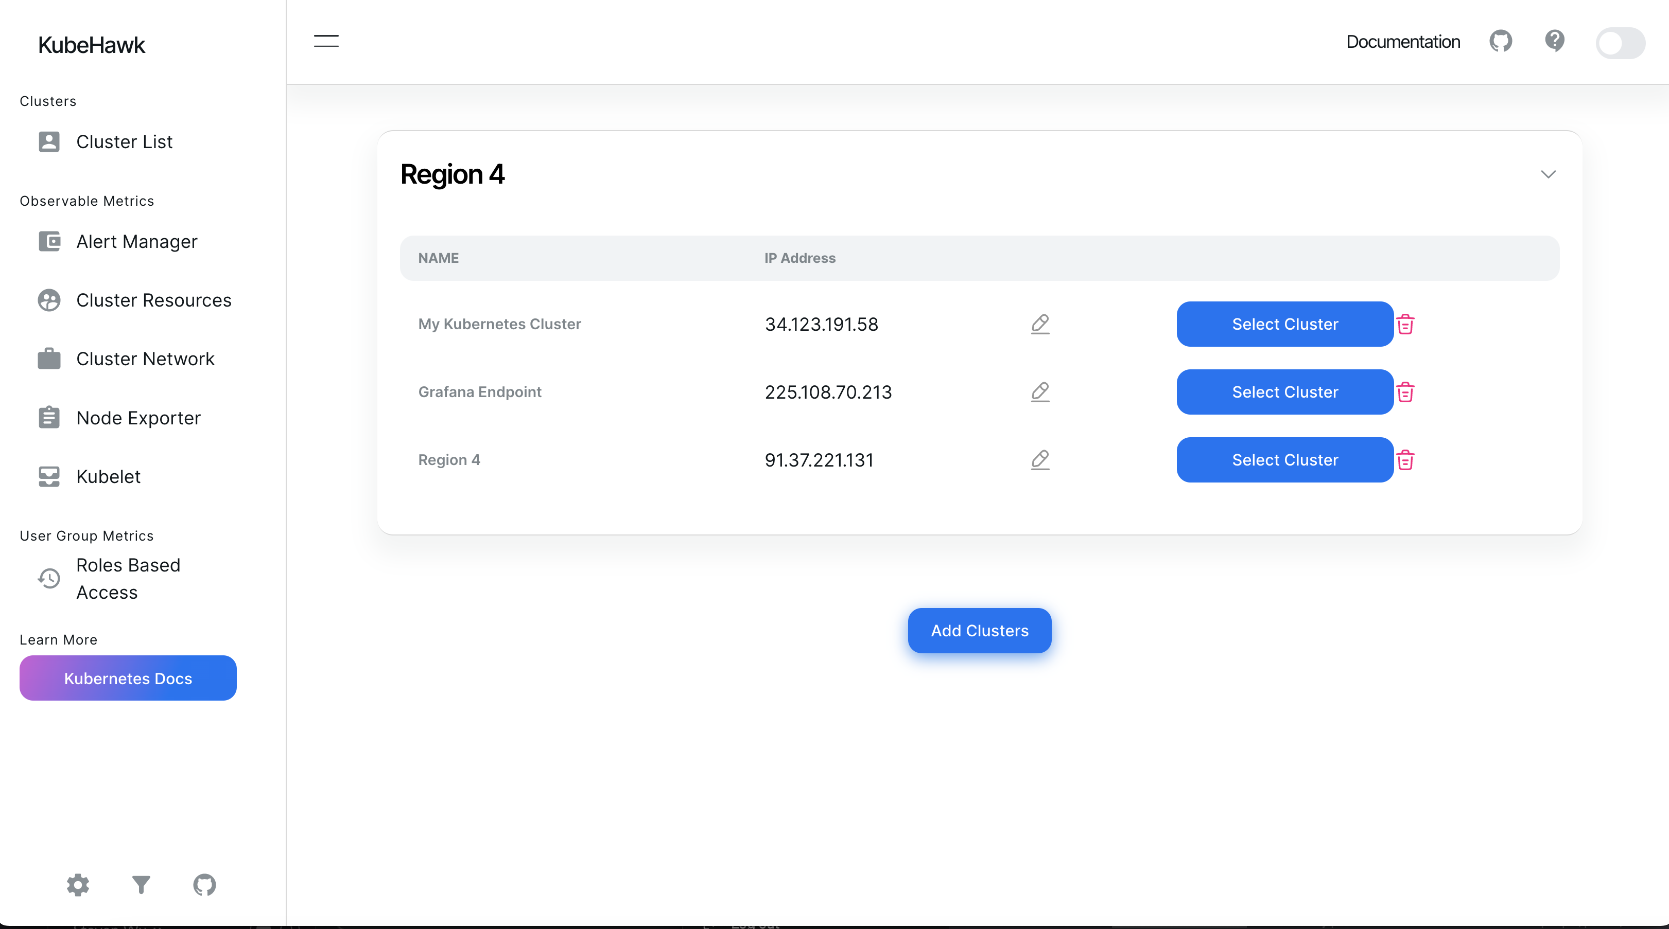Click the Add Clusters button

980,631
